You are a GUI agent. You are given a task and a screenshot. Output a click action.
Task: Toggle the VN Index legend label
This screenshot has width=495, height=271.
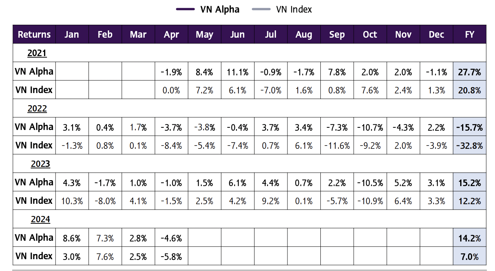(294, 9)
